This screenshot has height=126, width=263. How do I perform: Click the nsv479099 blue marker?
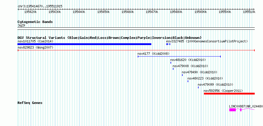click(198, 87)
